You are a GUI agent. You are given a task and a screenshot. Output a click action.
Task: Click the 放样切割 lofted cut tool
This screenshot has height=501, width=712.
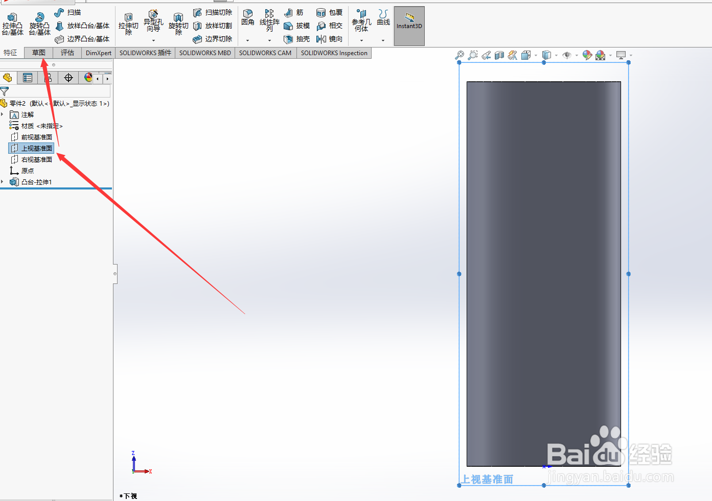click(x=213, y=26)
